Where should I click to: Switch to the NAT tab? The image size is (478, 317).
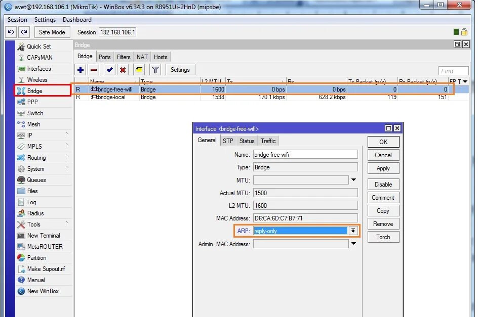142,57
